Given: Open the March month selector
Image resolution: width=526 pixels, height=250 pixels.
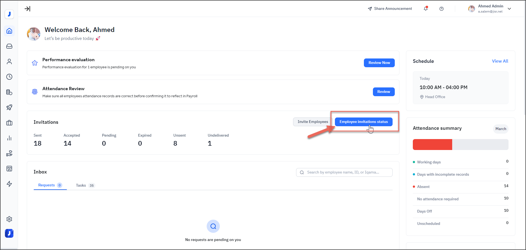Looking at the screenshot, I should [x=501, y=129].
